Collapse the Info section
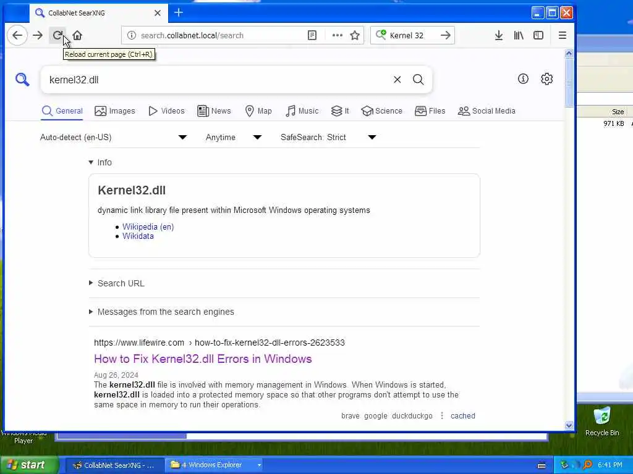Screen dimensions: 633x474 [100, 162]
